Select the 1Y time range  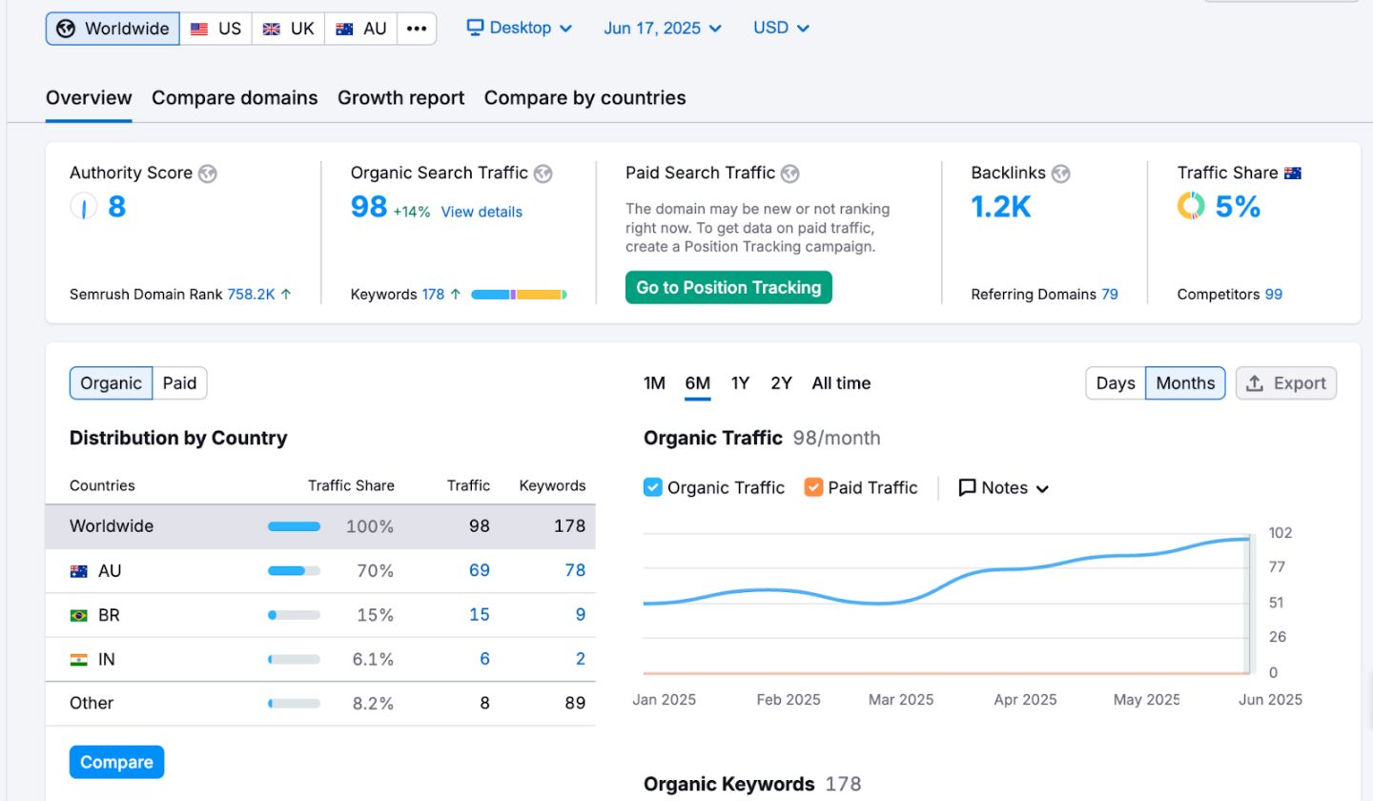point(740,383)
